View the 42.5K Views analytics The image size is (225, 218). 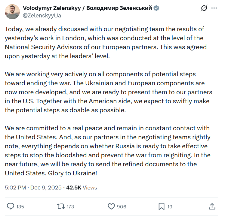click(x=82, y=187)
